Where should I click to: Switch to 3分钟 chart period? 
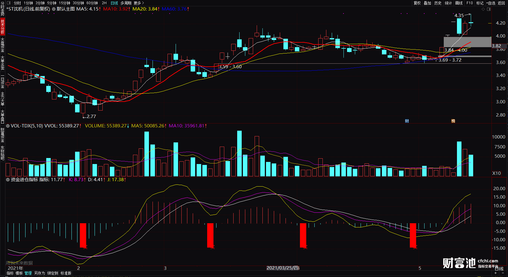[40, 3]
